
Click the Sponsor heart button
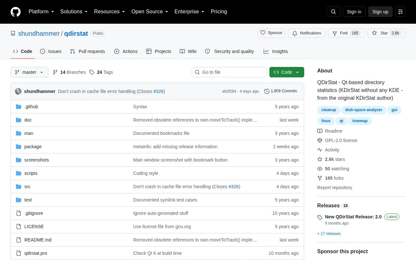(271, 33)
